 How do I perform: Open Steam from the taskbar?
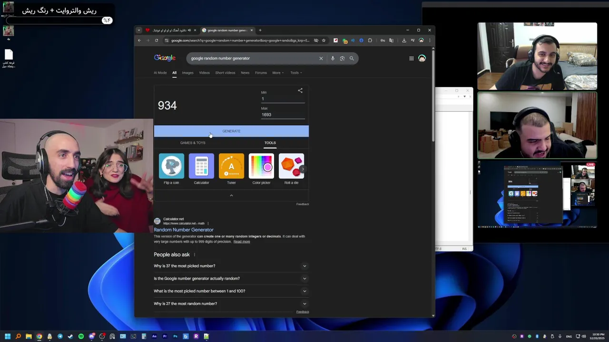click(x=70, y=336)
